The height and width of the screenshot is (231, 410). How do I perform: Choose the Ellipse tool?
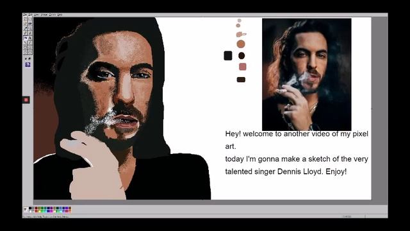point(25,52)
